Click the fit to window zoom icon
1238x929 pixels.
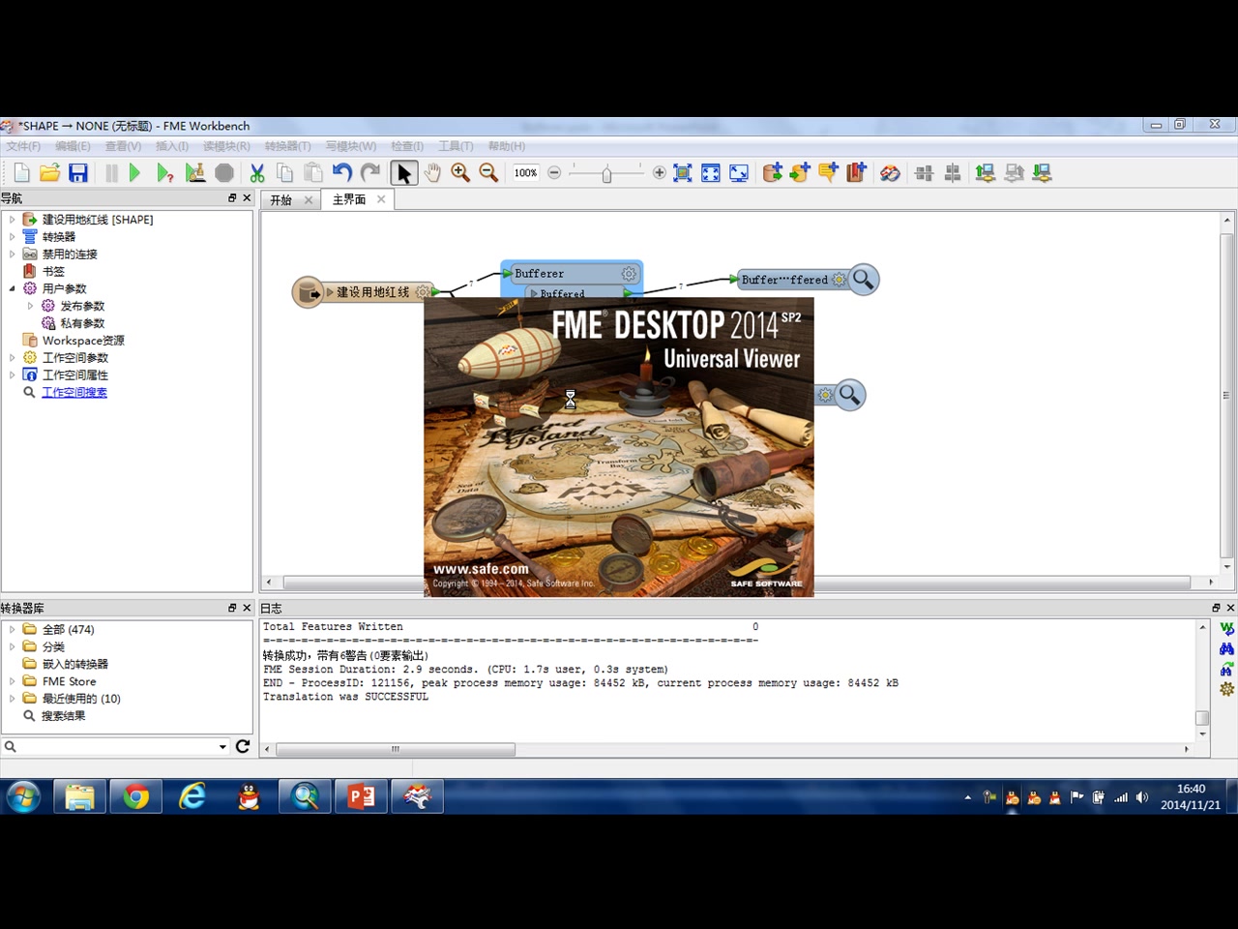711,172
